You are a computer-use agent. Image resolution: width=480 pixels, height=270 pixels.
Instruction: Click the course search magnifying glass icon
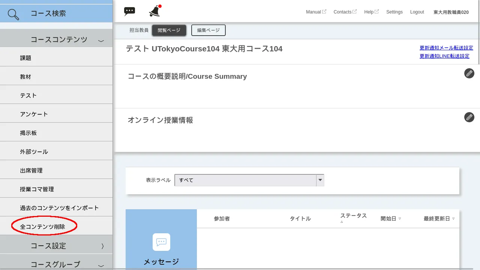click(12, 13)
